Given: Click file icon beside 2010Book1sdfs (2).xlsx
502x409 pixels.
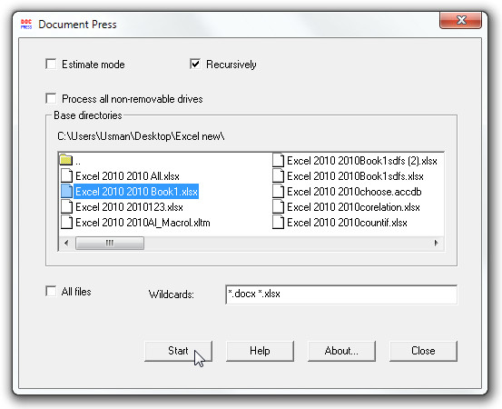Looking at the screenshot, I should (278, 160).
